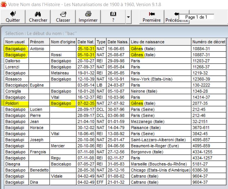Open the help book button marked ?

click(x=113, y=17)
